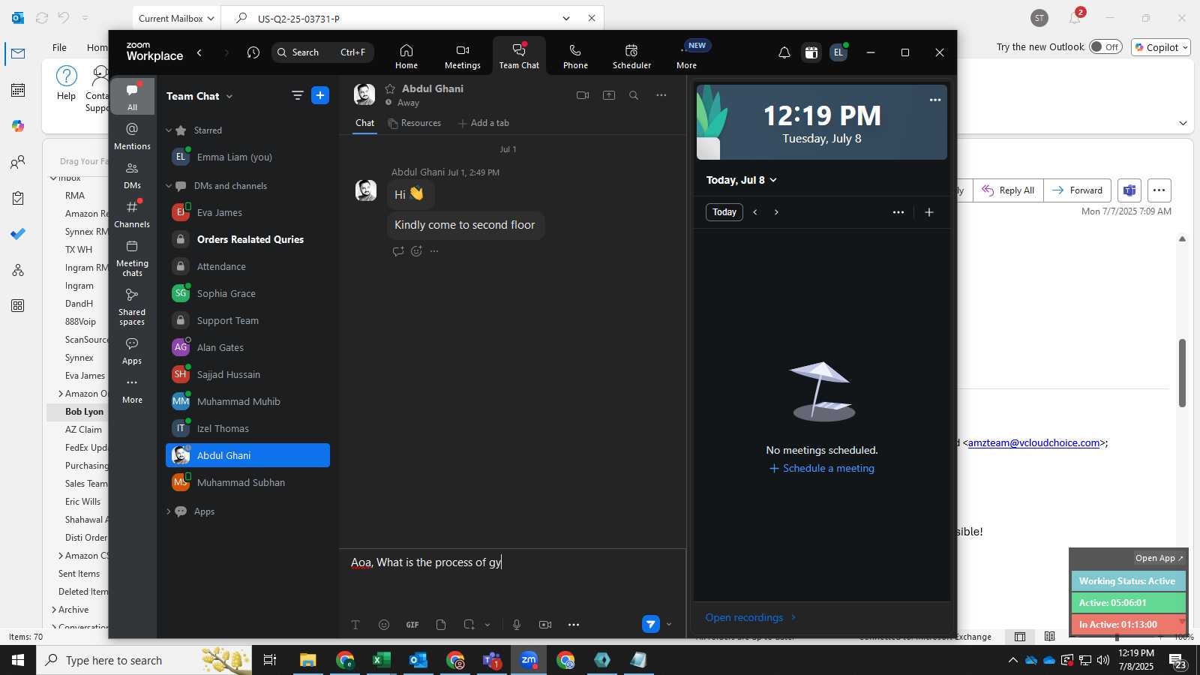Go to next day in calendar
The width and height of the screenshot is (1200, 675).
pos(776,212)
